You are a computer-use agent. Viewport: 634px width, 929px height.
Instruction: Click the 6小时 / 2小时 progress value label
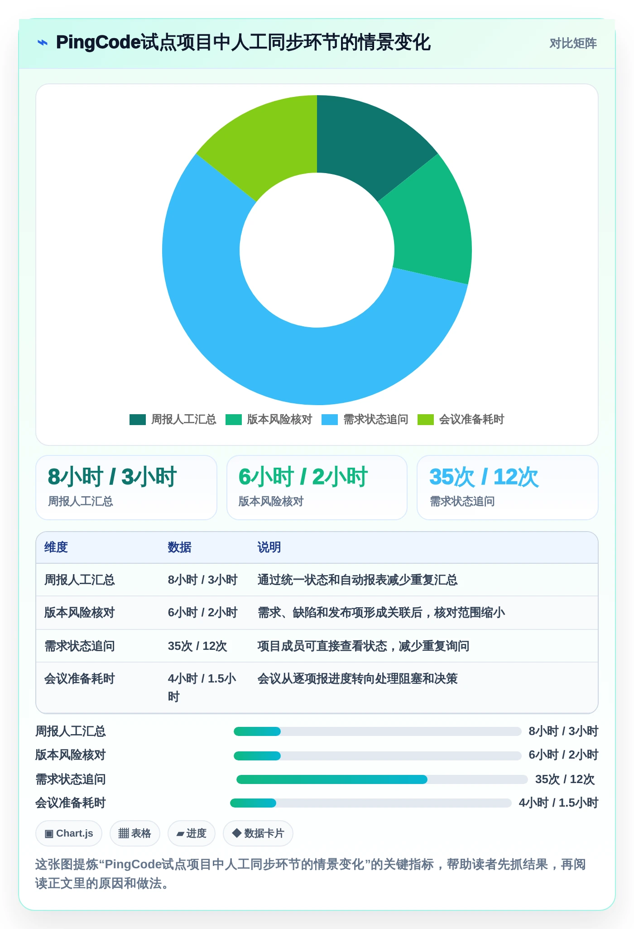[564, 755]
